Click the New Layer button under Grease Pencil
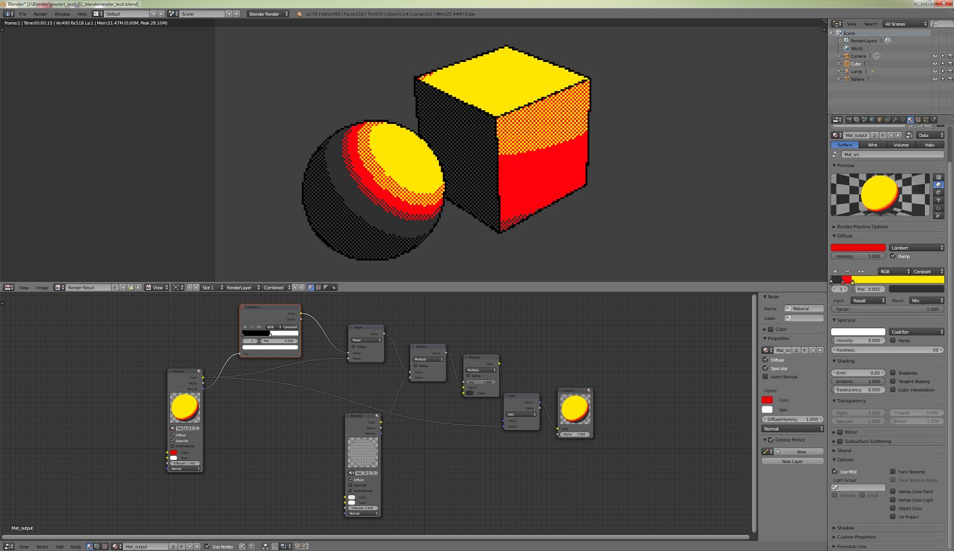This screenshot has height=551, width=954. 792,460
